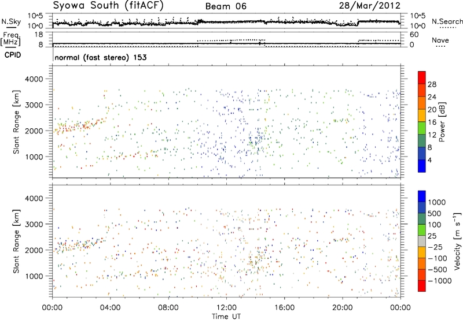This screenshot has width=463, height=320.
Task: Click the 24 label on Power colorbar
Action: click(432, 97)
